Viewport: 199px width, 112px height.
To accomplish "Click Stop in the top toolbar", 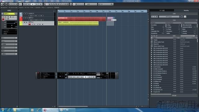I will point(33,4).
